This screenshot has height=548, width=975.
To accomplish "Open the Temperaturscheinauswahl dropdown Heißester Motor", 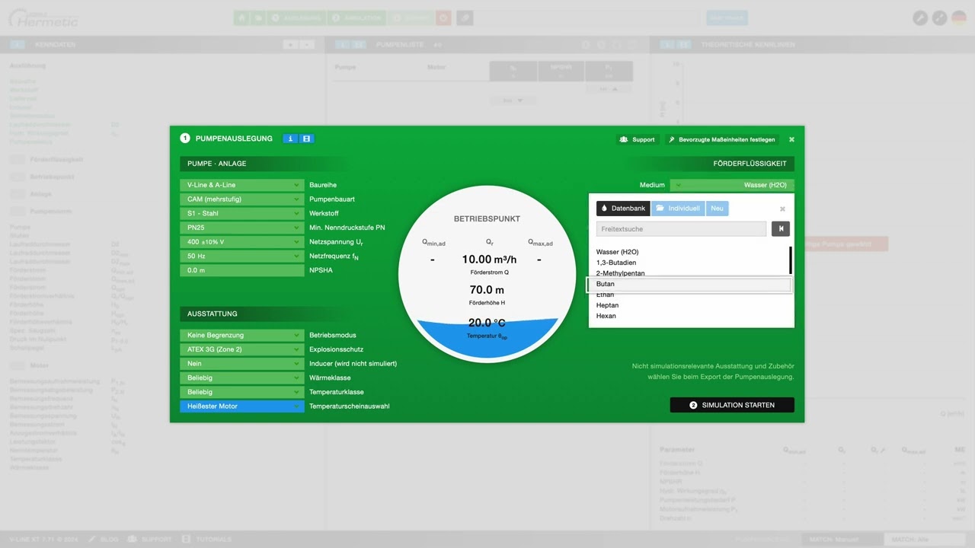I will click(242, 406).
